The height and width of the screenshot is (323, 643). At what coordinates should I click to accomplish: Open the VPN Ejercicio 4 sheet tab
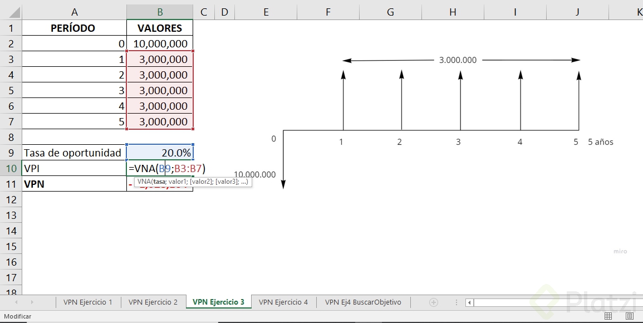(283, 302)
